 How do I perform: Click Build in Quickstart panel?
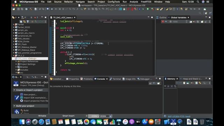(26, 111)
